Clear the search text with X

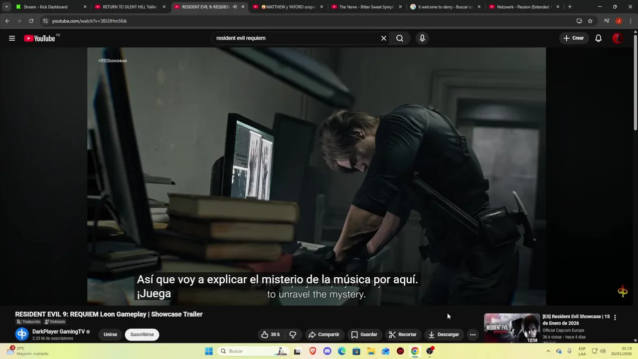[384, 38]
